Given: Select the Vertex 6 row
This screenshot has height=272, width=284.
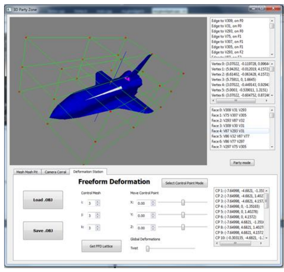Looking at the screenshot, I should click(x=240, y=95).
